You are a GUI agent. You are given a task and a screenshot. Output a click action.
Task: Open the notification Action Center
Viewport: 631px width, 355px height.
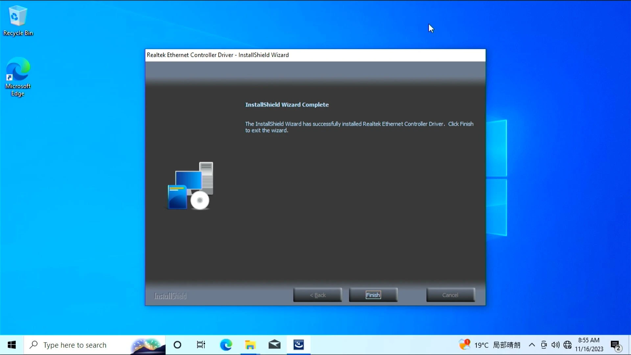pos(616,345)
